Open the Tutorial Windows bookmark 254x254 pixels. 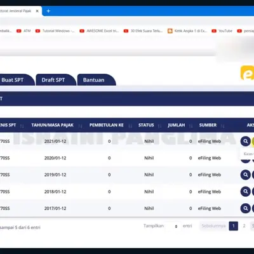coord(55,31)
